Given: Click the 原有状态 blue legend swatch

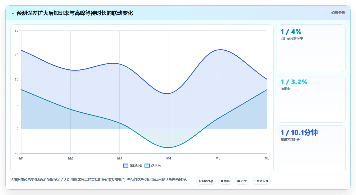Looking at the screenshot, I should coord(125,165).
